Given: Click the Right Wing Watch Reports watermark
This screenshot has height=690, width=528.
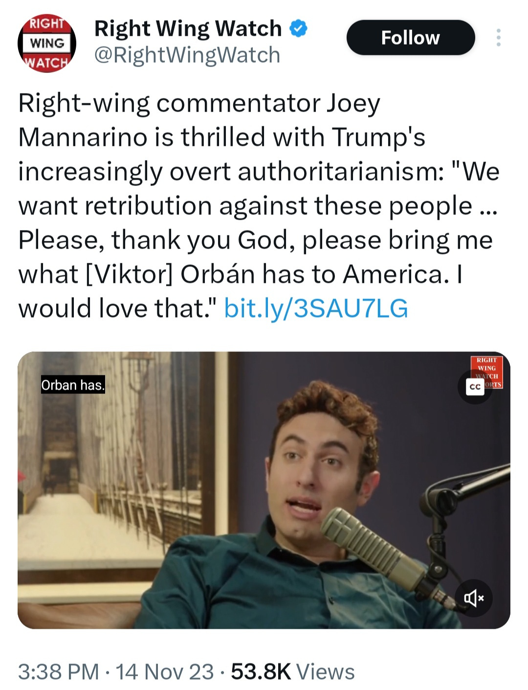Looking at the screenshot, I should point(487,372).
